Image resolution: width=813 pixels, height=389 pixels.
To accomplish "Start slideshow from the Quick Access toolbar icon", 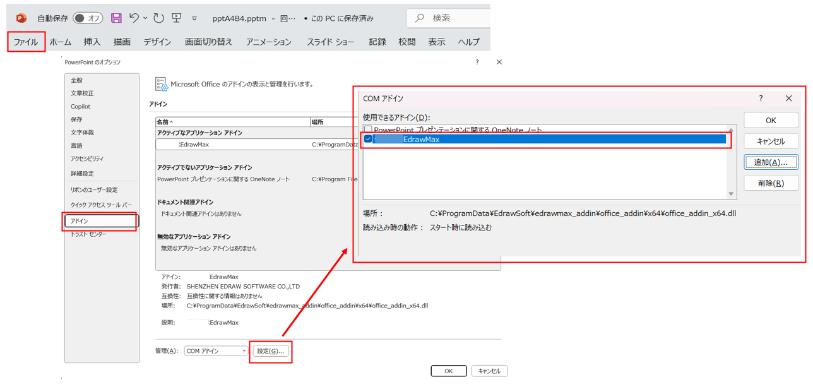I will coord(176,18).
